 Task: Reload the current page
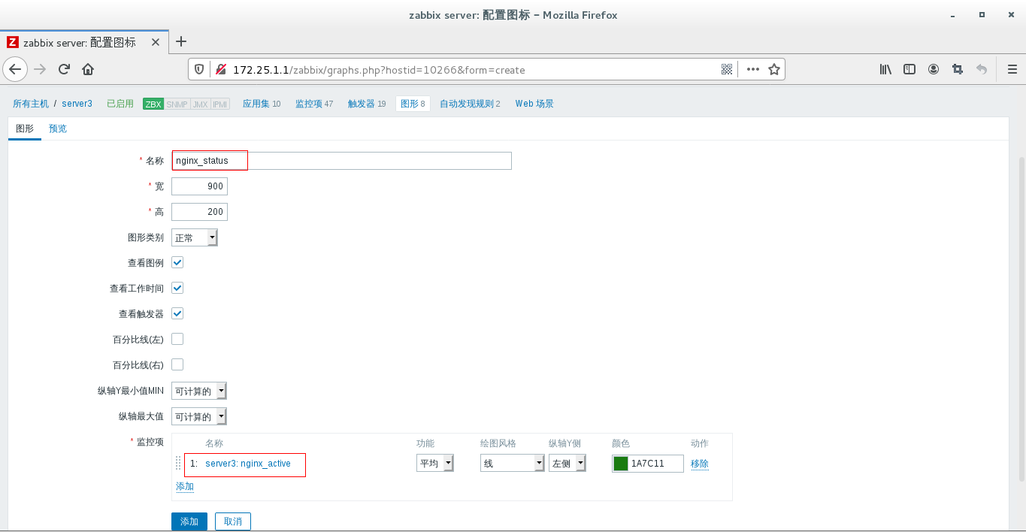65,69
